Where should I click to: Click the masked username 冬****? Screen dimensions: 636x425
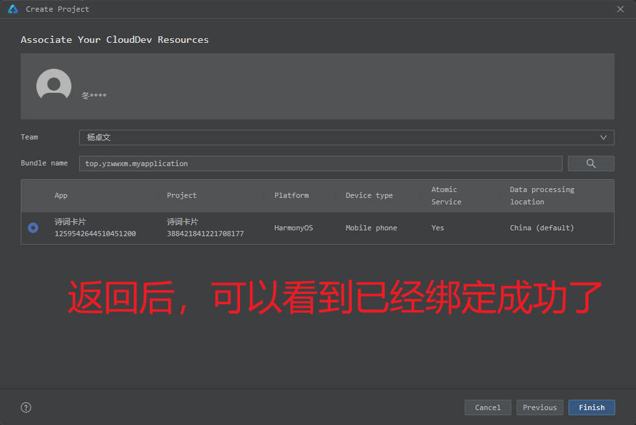(x=93, y=96)
